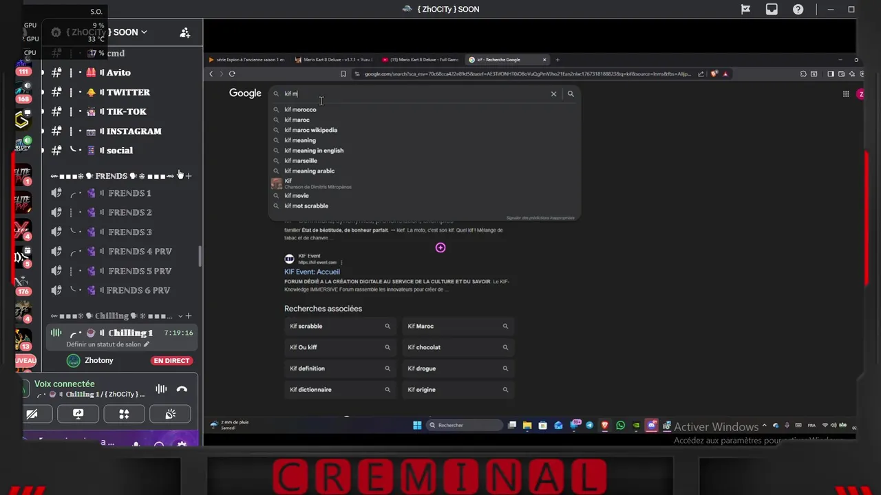Open server with 111 badge in sidebar
The image size is (881, 495).
click(x=23, y=66)
